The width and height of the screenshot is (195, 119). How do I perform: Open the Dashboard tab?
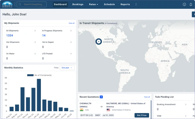[60, 4]
